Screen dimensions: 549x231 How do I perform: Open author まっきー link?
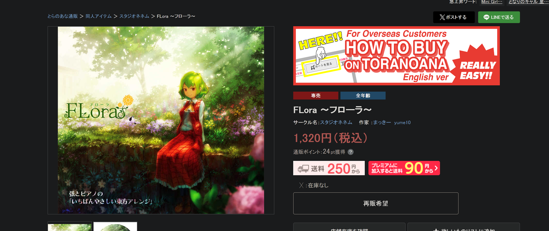click(382, 123)
